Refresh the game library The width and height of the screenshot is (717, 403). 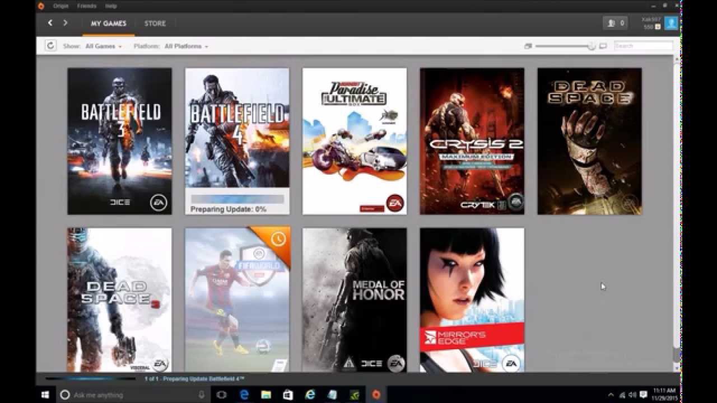[x=50, y=46]
